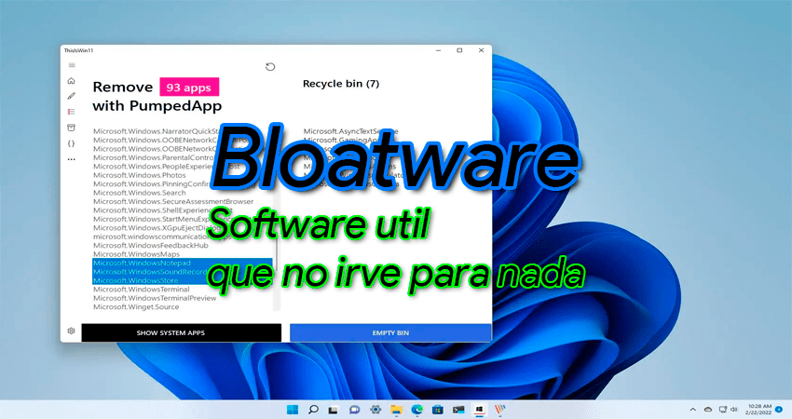
Task: Go to the Home page icon
Action: pyautogui.click(x=72, y=81)
